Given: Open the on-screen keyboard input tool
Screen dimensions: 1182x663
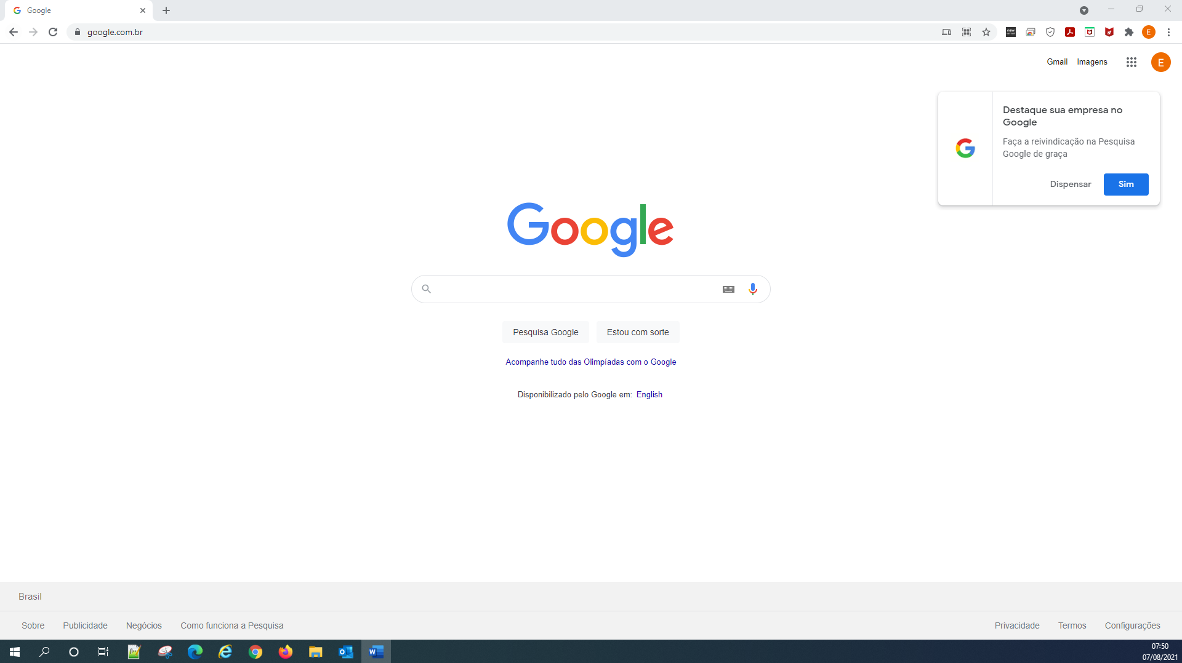Looking at the screenshot, I should click(x=728, y=289).
